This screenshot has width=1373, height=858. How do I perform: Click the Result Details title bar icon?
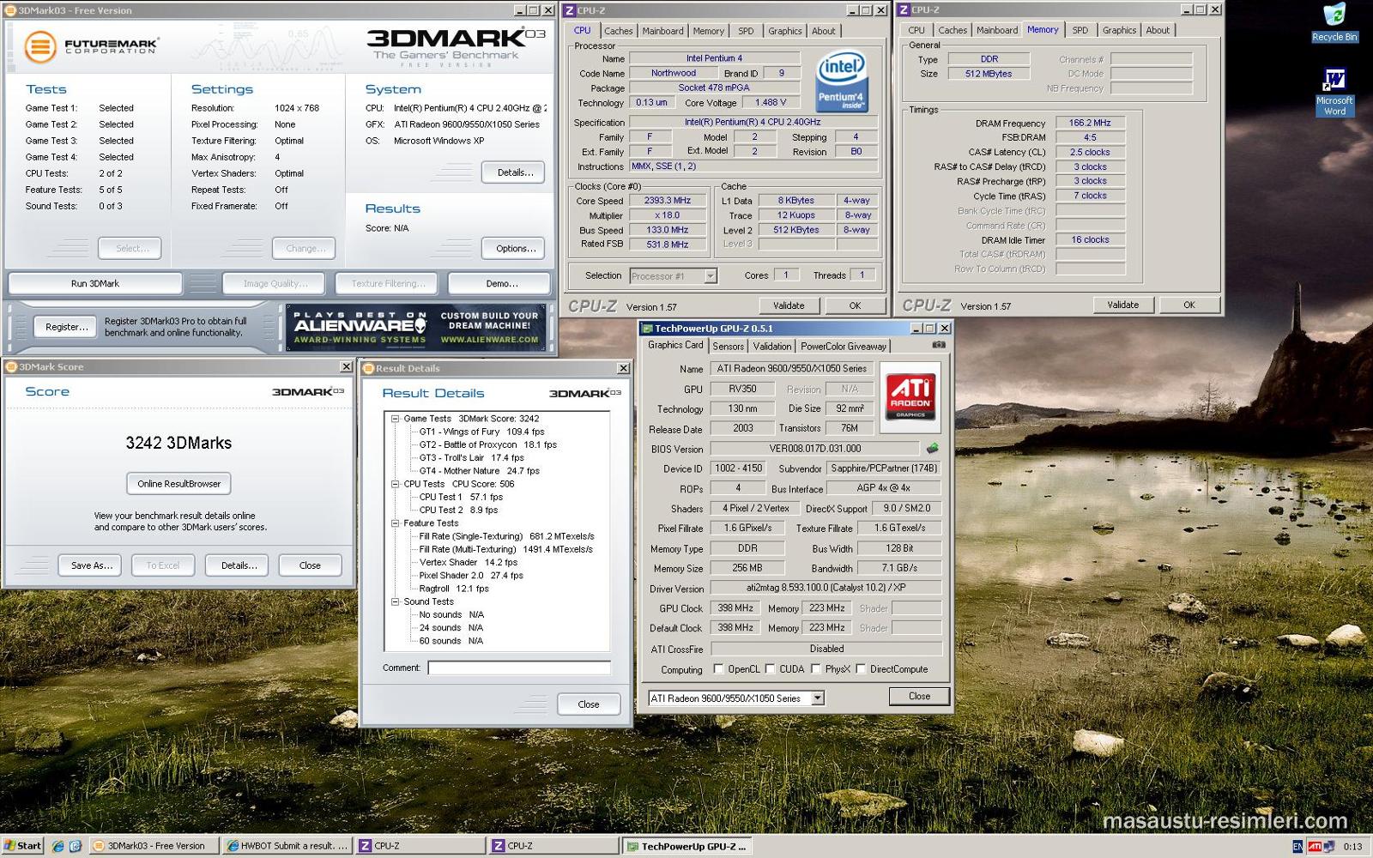(369, 368)
